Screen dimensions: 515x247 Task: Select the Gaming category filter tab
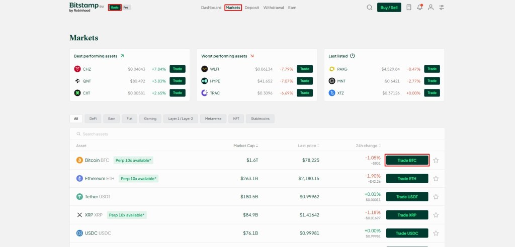pyautogui.click(x=150, y=119)
